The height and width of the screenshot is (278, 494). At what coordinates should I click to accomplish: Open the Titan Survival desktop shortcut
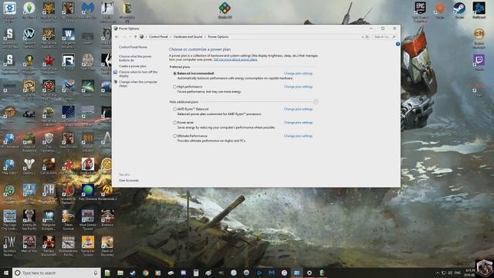(x=68, y=220)
